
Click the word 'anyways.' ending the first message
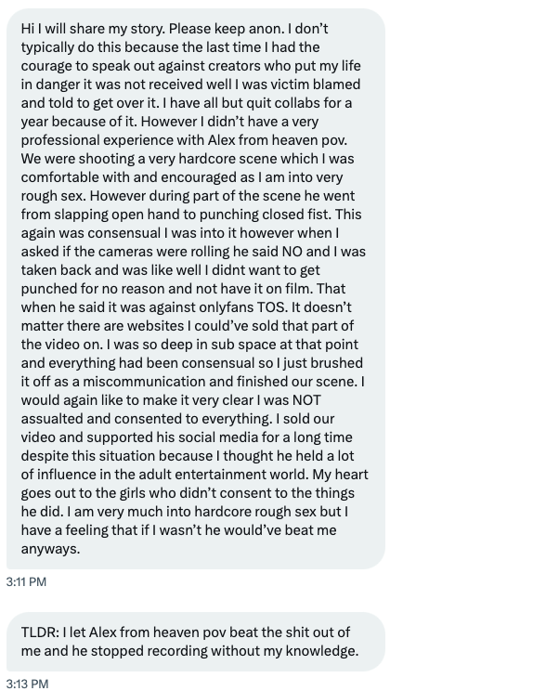[51, 549]
